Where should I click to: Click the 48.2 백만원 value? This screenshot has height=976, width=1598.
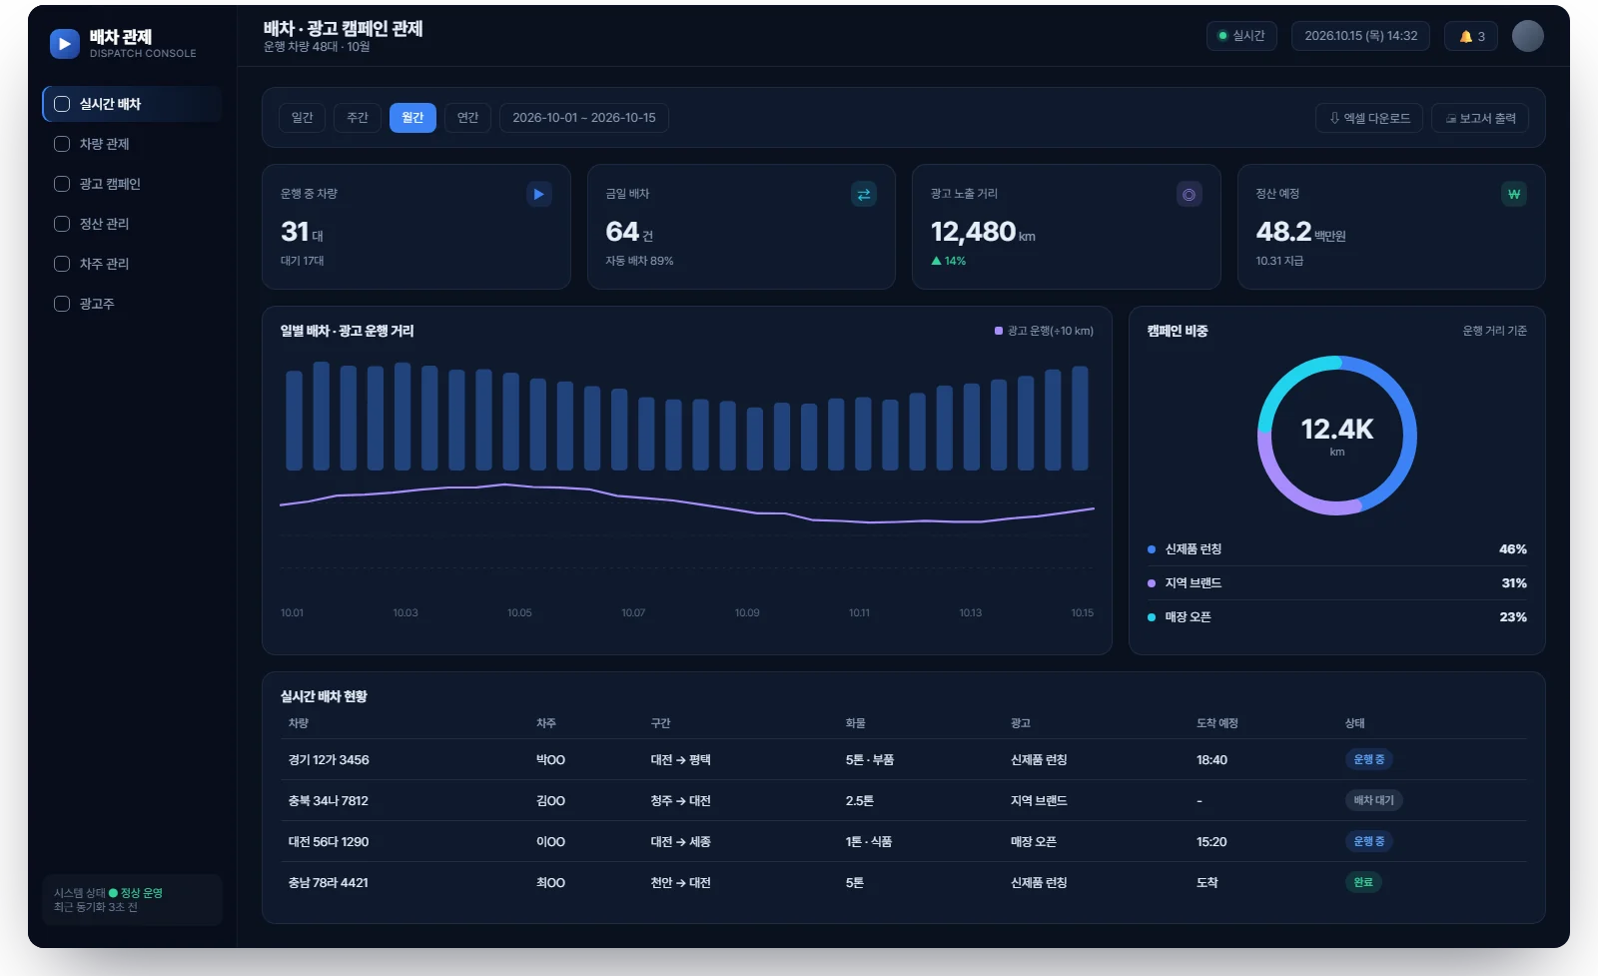click(x=1300, y=232)
